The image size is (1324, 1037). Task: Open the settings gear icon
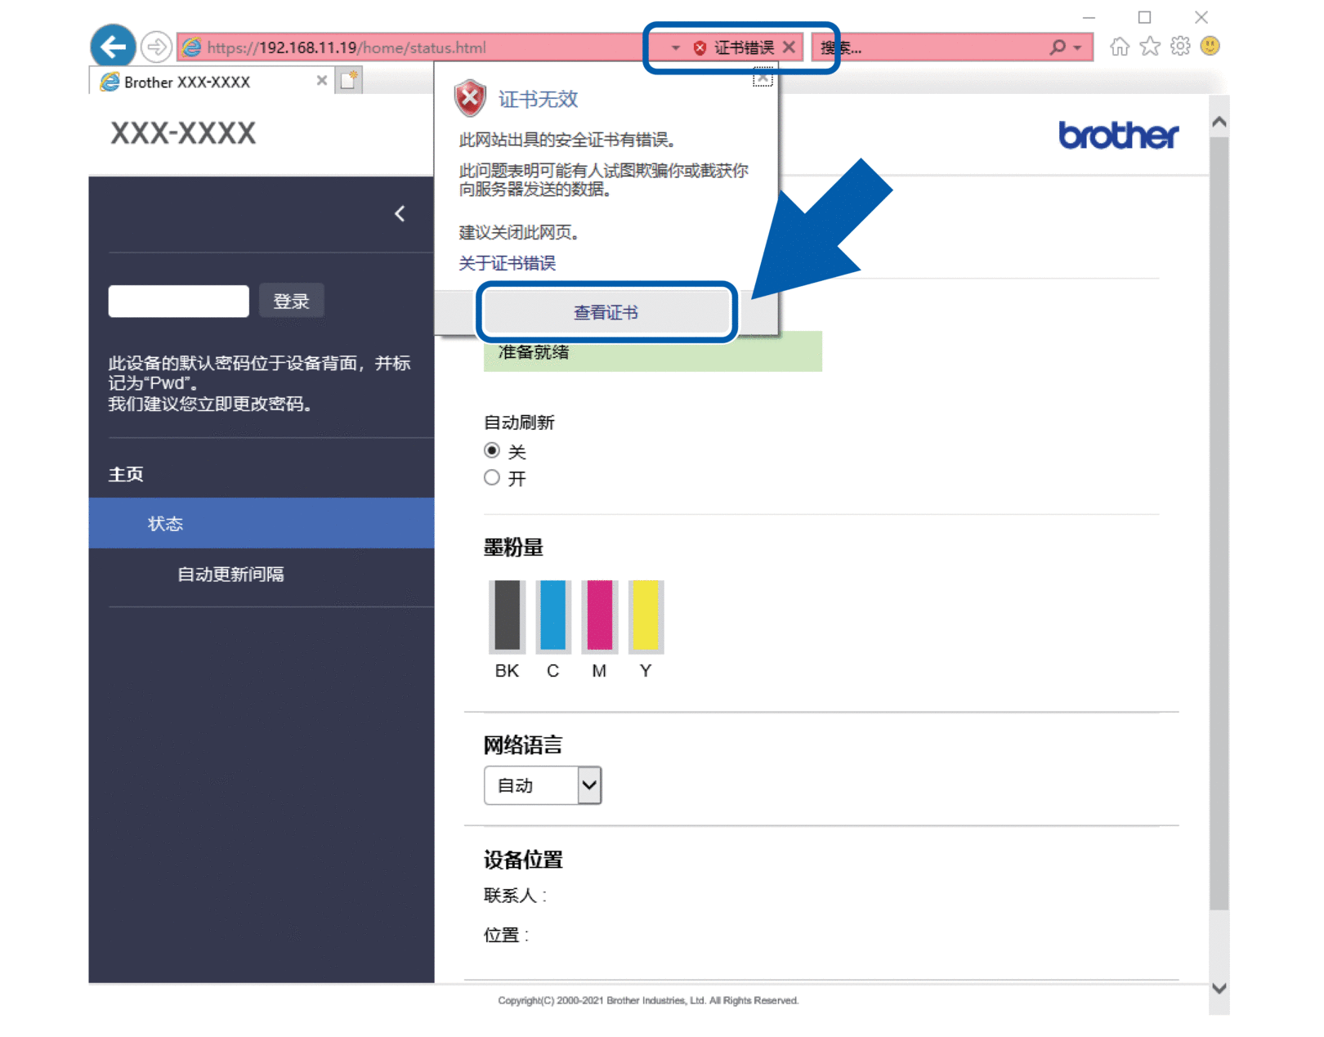(x=1180, y=47)
